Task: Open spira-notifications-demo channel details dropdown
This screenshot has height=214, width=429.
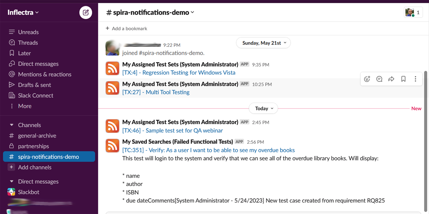Action: tap(150, 13)
